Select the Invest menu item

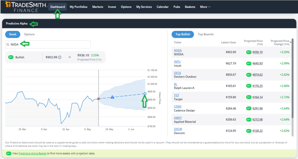[112, 7]
